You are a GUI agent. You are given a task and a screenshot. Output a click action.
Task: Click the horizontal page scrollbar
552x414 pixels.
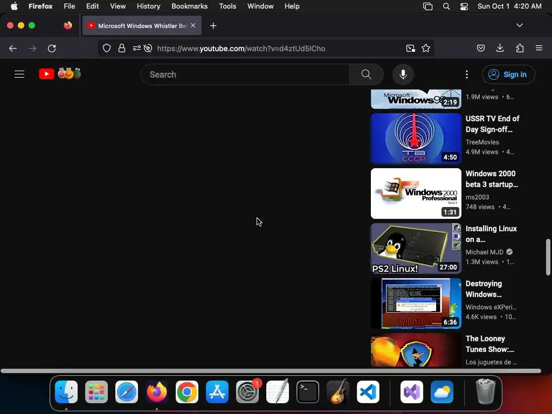[x=271, y=371]
